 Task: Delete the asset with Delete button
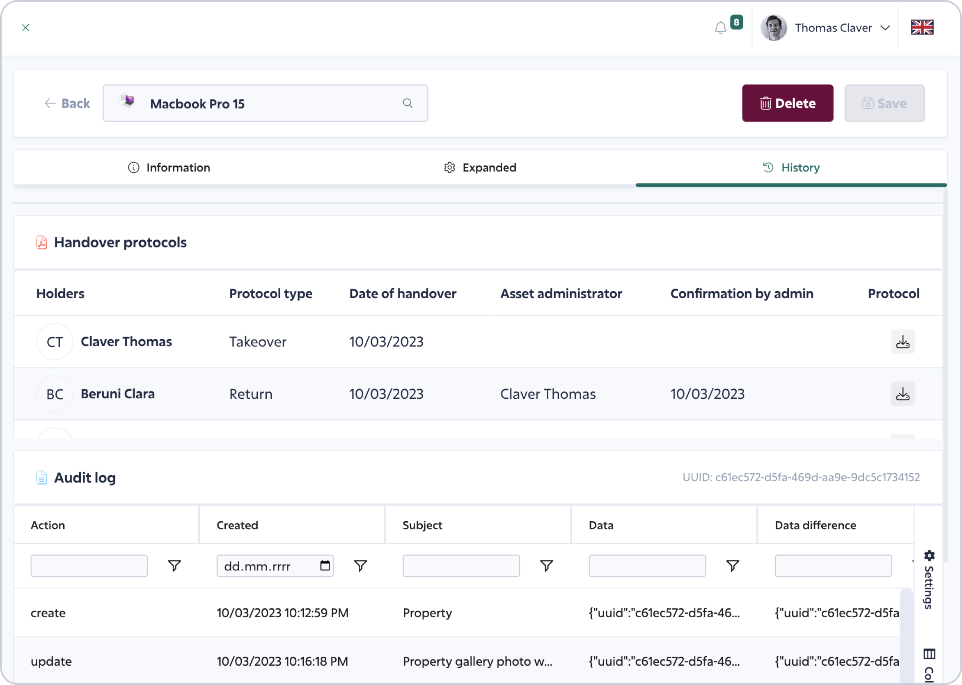tap(788, 103)
